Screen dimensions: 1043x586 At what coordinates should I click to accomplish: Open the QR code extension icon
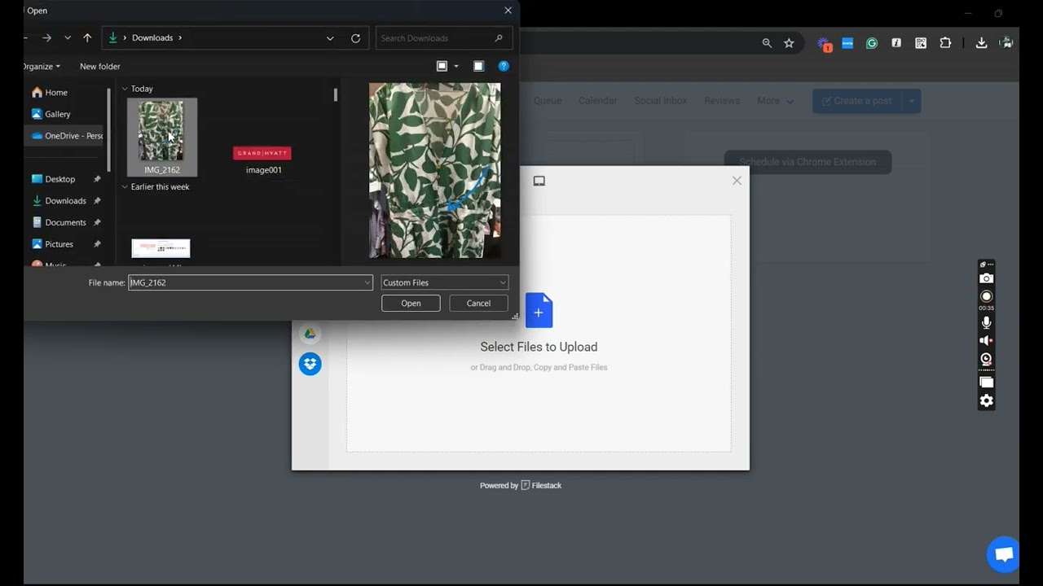[x=921, y=43]
